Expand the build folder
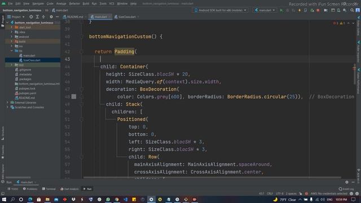361x203 pixels. 11,41
